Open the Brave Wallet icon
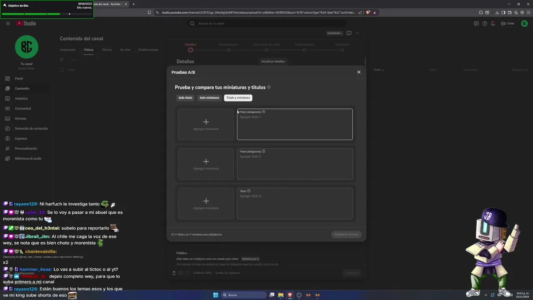The height and width of the screenshot is (300, 533). 510,12
